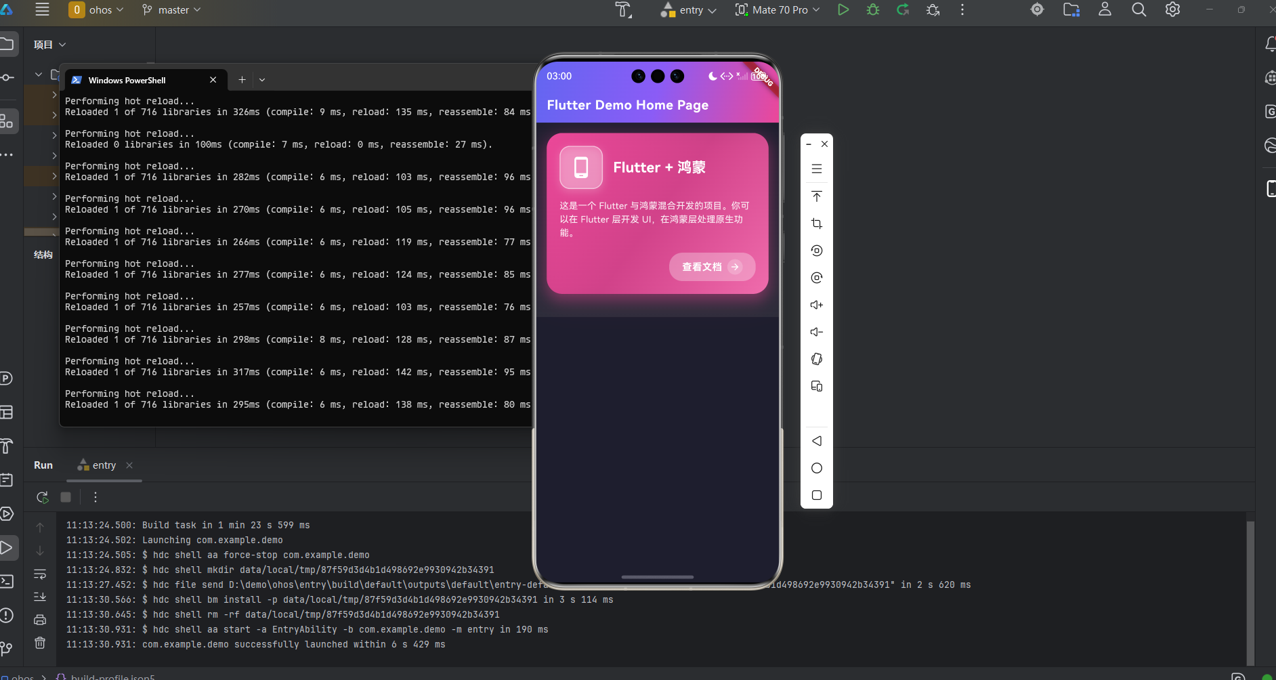Click the emulator crop screenshot icon
The image size is (1276, 680).
pyautogui.click(x=817, y=224)
